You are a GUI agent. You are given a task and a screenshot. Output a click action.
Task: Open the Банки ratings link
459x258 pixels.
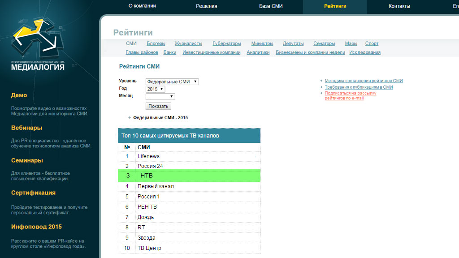coord(170,52)
